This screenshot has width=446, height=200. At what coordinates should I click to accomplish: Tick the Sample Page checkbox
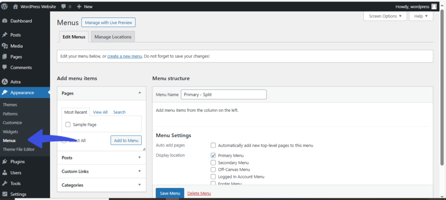pyautogui.click(x=68, y=125)
